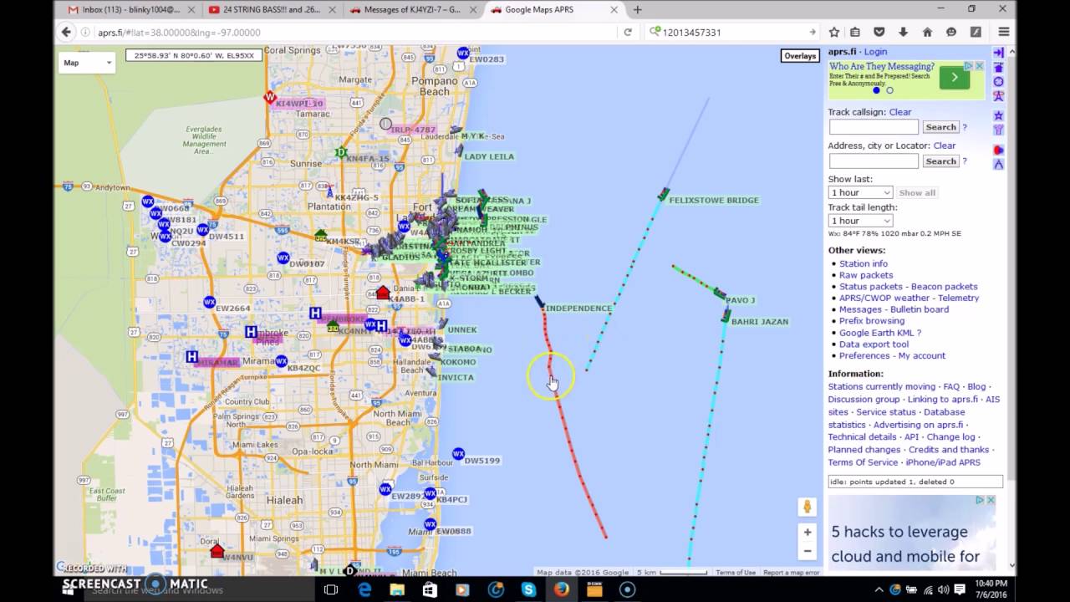The height and width of the screenshot is (602, 1070).
Task: Zoom out the map with minus button
Action: pyautogui.click(x=808, y=551)
